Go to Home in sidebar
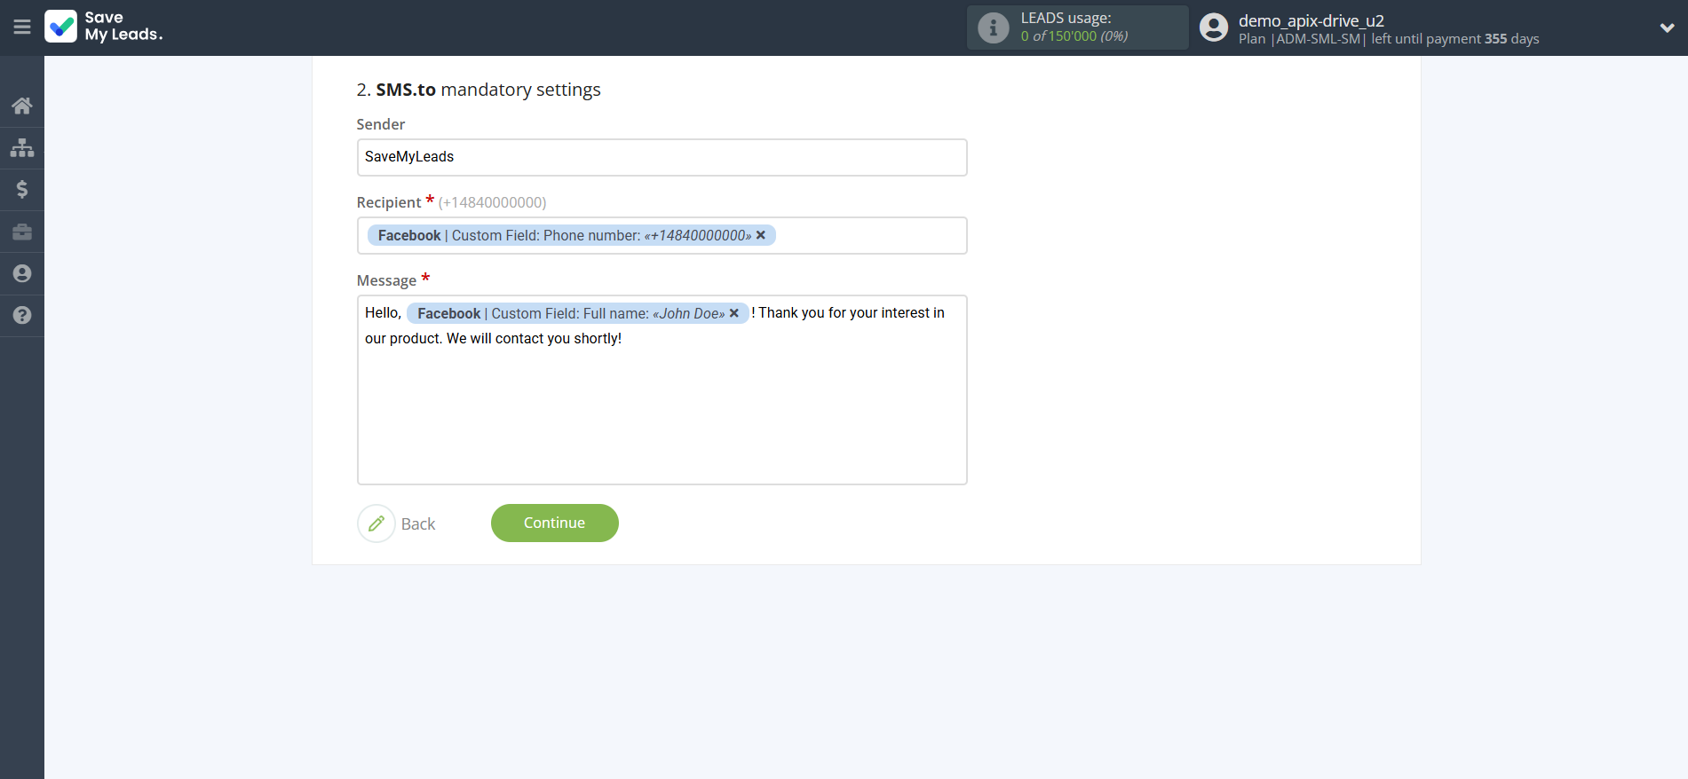Image resolution: width=1688 pixels, height=779 pixels. 22,106
